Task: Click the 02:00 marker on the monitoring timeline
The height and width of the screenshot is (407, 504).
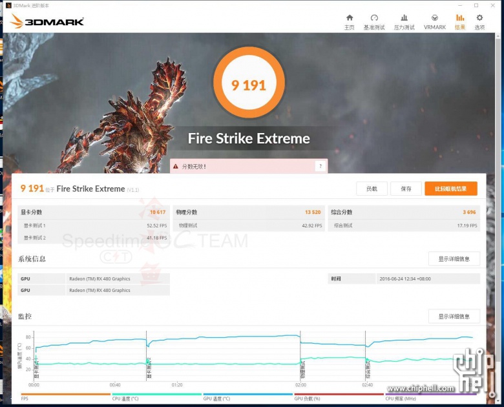Action: click(301, 384)
